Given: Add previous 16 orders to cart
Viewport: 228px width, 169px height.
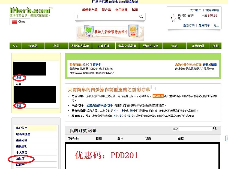Looking at the screenshot, I should pos(131,111).
